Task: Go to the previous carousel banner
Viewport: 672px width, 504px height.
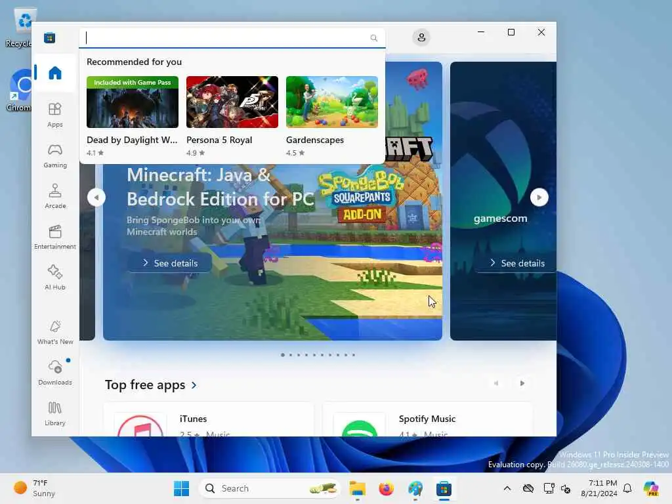Action: 96,197
